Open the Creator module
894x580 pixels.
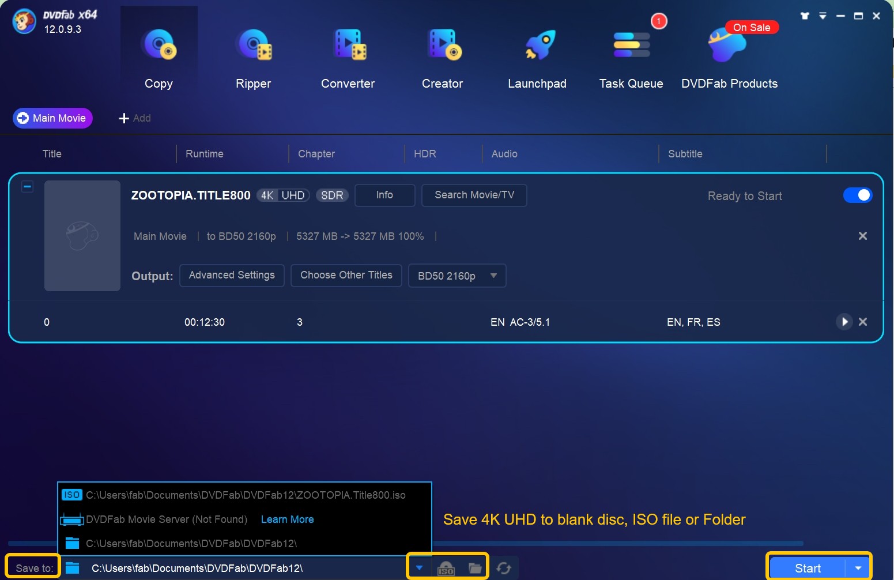coord(442,59)
